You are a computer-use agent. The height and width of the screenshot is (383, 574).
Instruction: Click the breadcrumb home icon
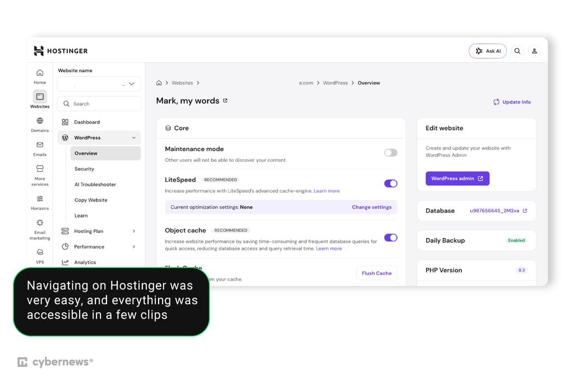159,83
